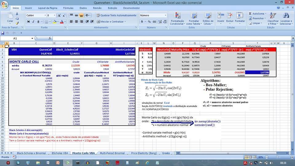The width and height of the screenshot is (295, 166).
Task: Open Formatação Condicional menu
Action: [177, 19]
